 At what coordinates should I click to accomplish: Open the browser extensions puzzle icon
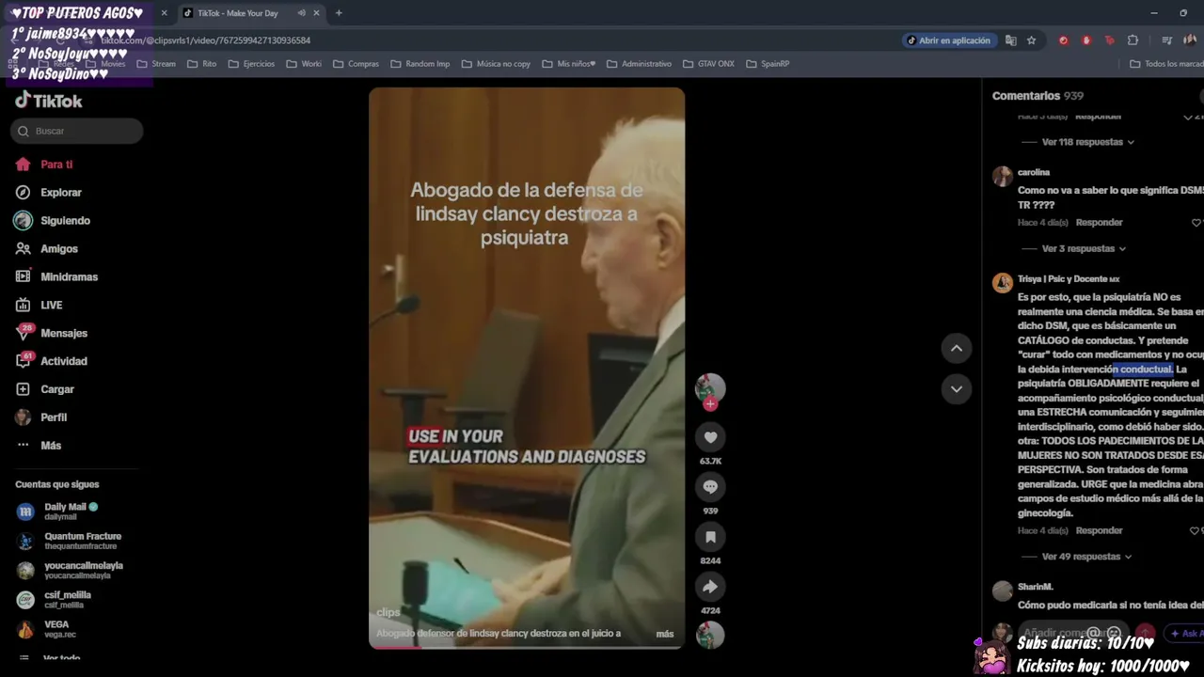[x=1133, y=40]
